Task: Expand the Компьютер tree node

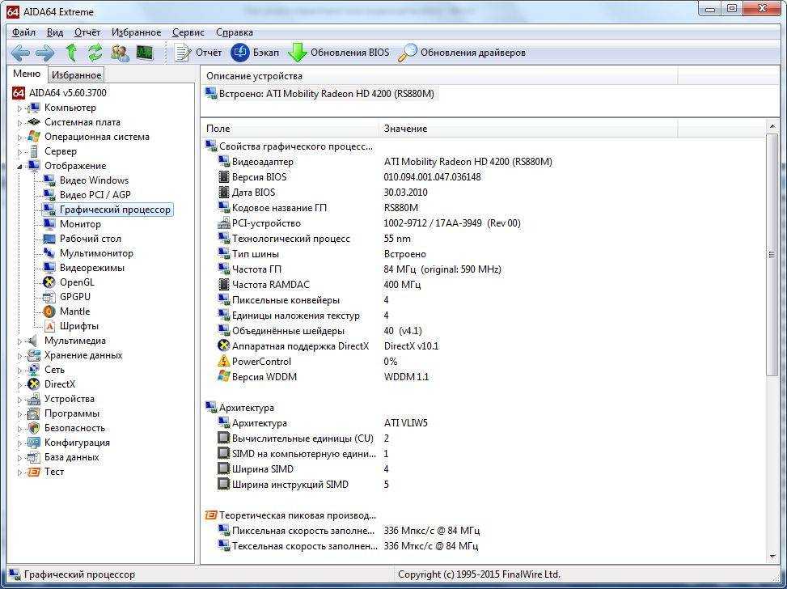Action: click(x=19, y=108)
